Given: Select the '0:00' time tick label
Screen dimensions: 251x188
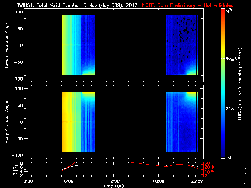Looking at the screenshot, I should pyautogui.click(x=28, y=181).
